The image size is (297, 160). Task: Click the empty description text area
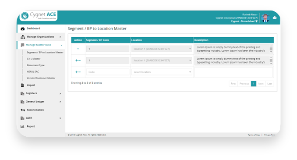pyautogui.click(x=233, y=72)
